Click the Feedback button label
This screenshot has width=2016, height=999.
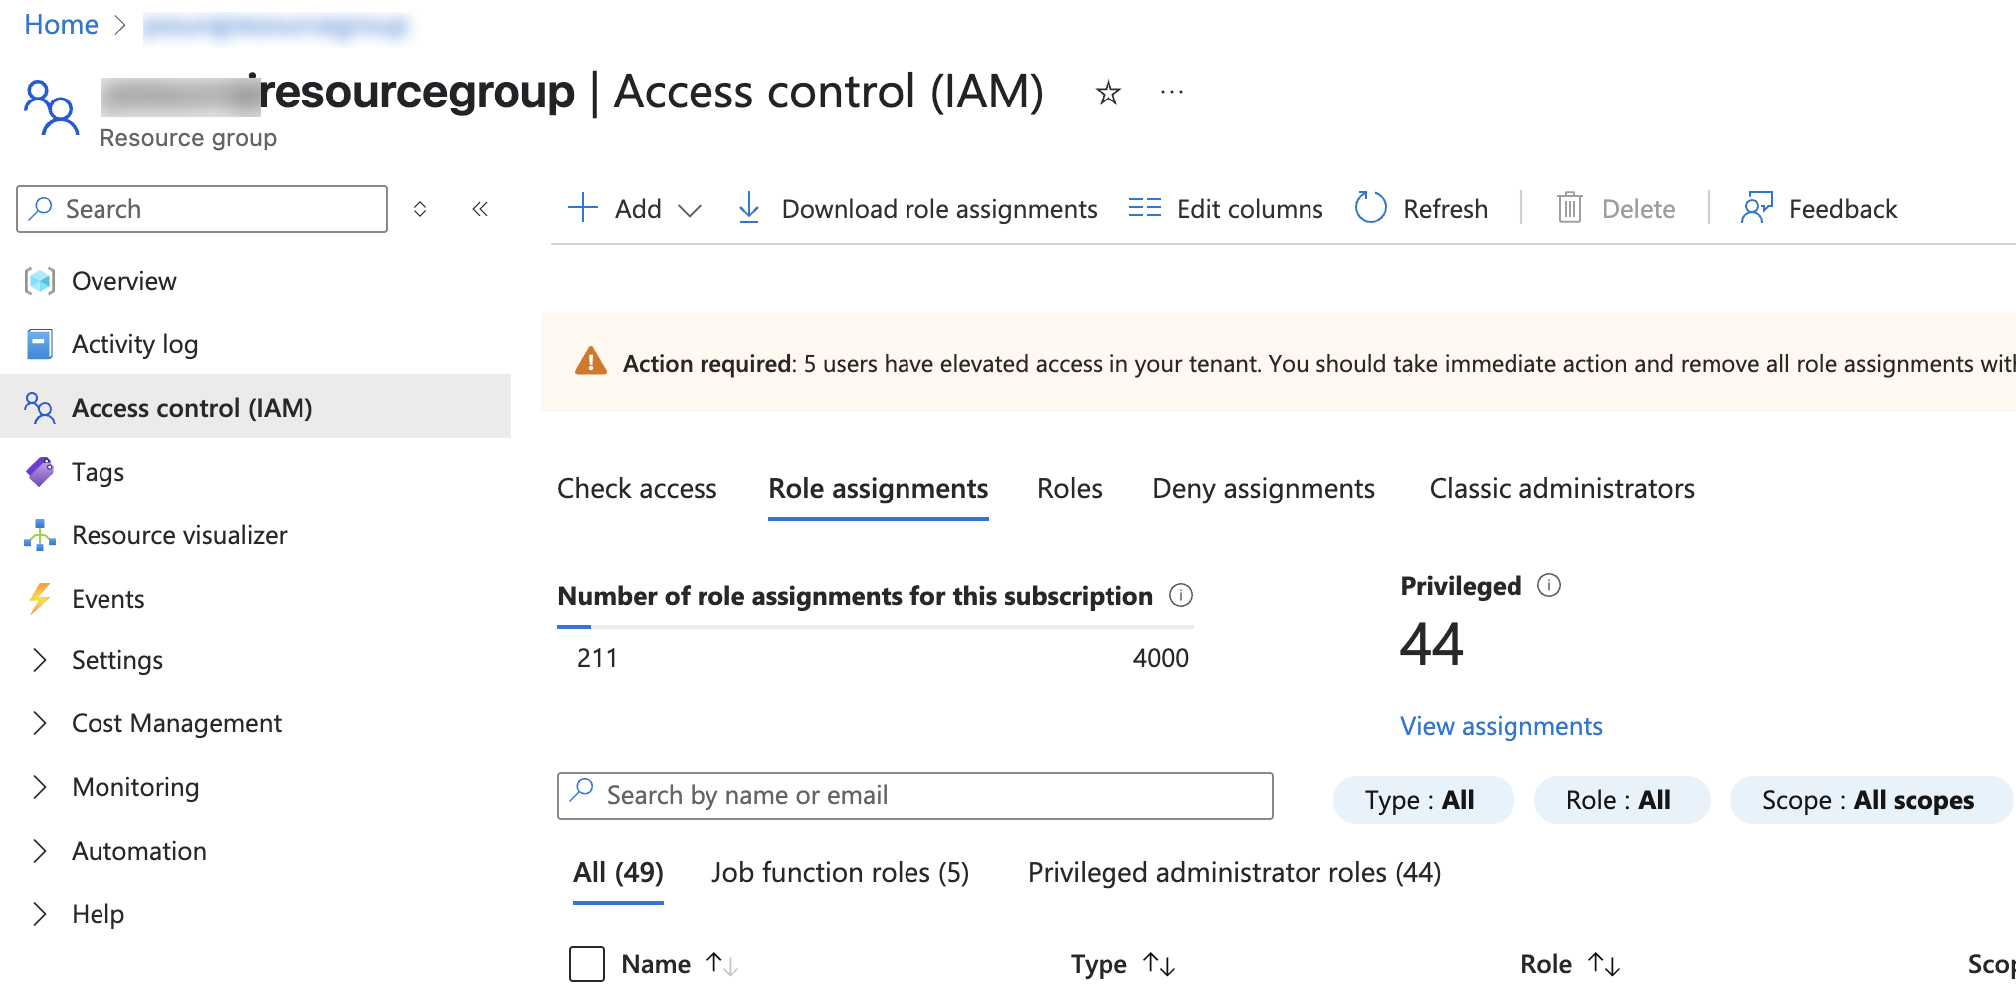point(1843,209)
